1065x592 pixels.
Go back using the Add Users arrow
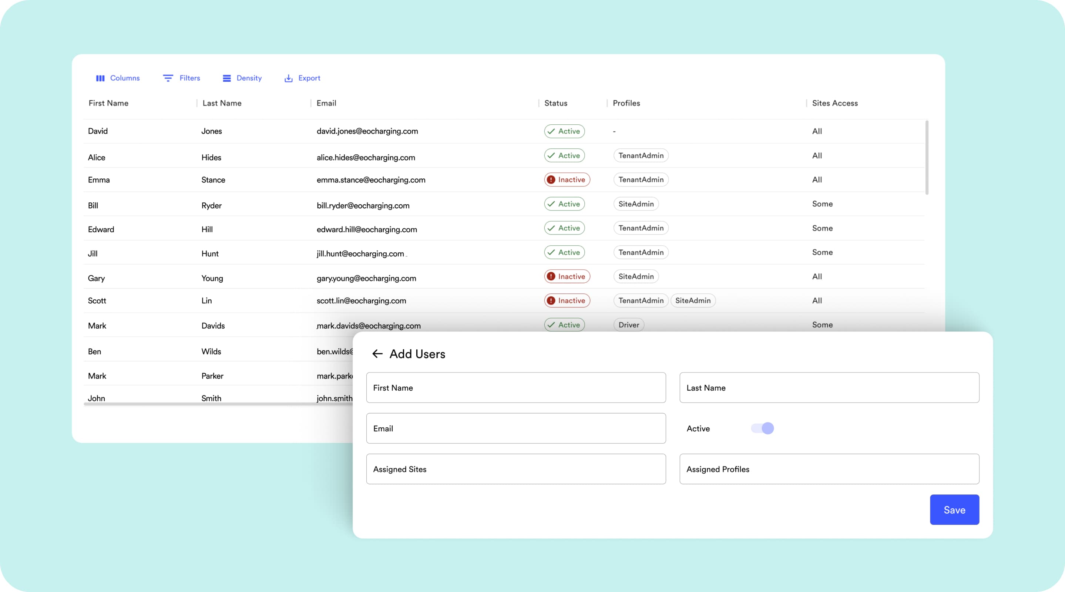tap(377, 354)
